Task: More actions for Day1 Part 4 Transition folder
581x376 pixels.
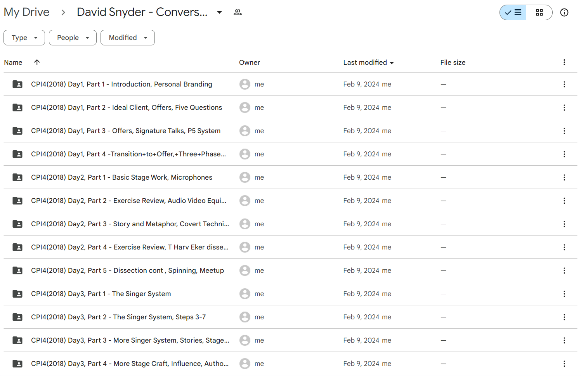Action: pyautogui.click(x=564, y=154)
